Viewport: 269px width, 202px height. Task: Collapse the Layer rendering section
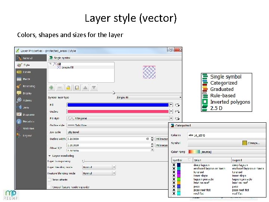[50, 156]
